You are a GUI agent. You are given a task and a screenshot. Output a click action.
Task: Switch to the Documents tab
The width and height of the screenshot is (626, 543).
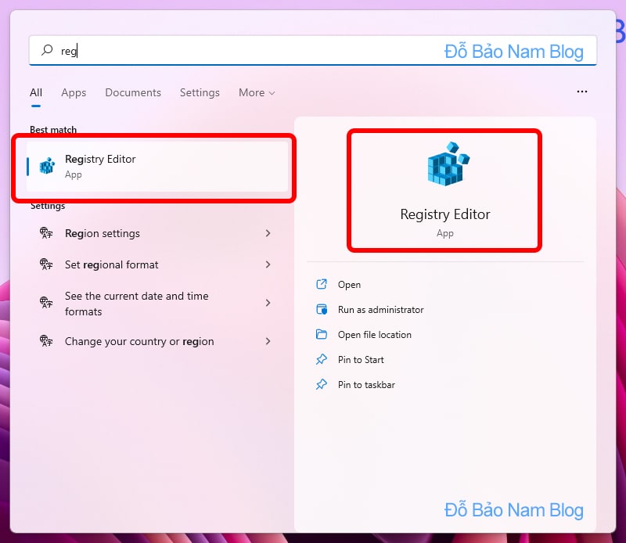(133, 92)
